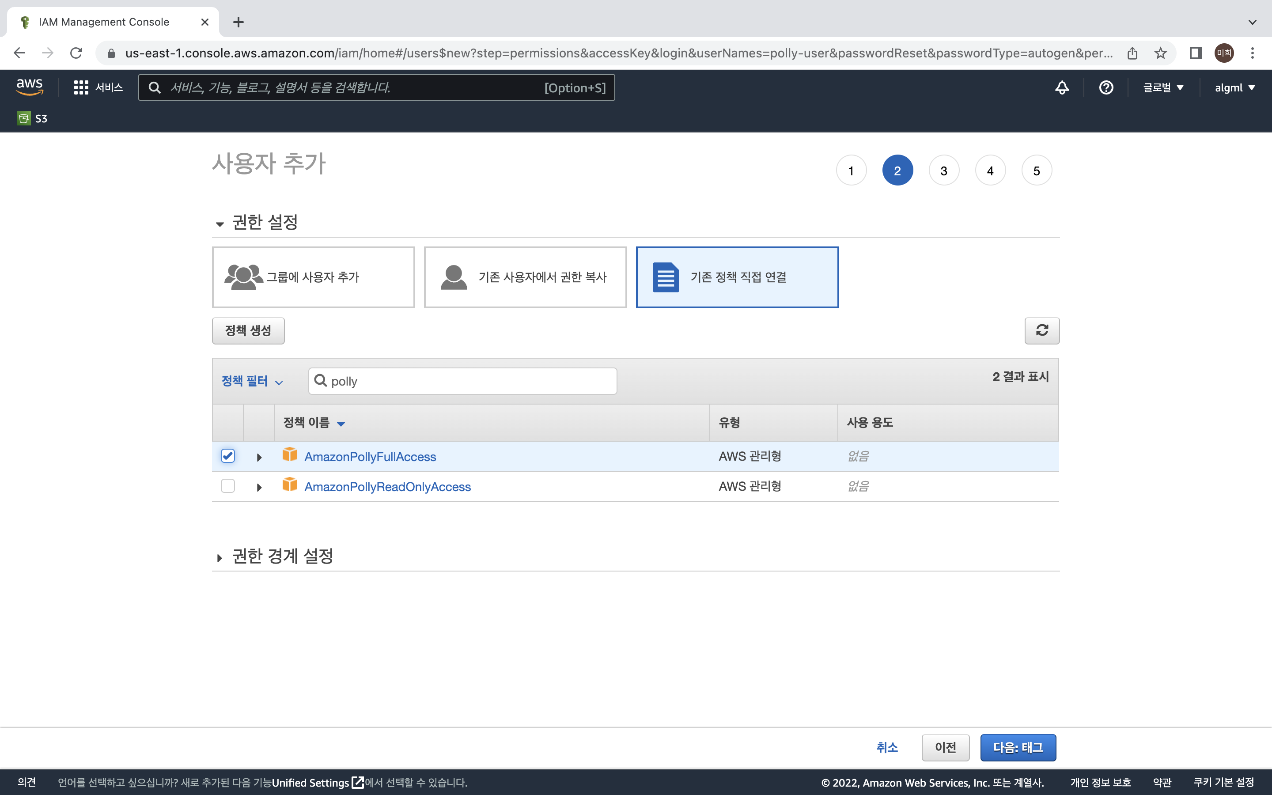Focus the AWS services search box
This screenshot has height=795, width=1272.
[x=376, y=87]
